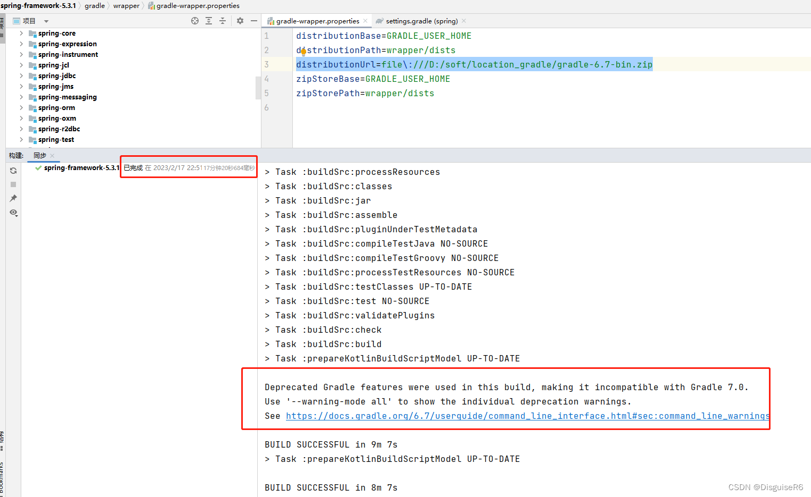Close the gradle-wrapper.properties tab
The height and width of the screenshot is (497, 811).
tap(365, 21)
